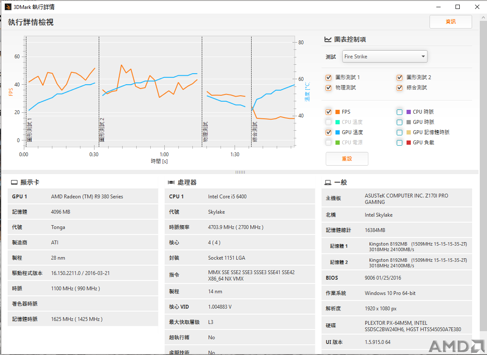
Task: Click the 3DMark logo icon in title bar
Action: pos(8,7)
